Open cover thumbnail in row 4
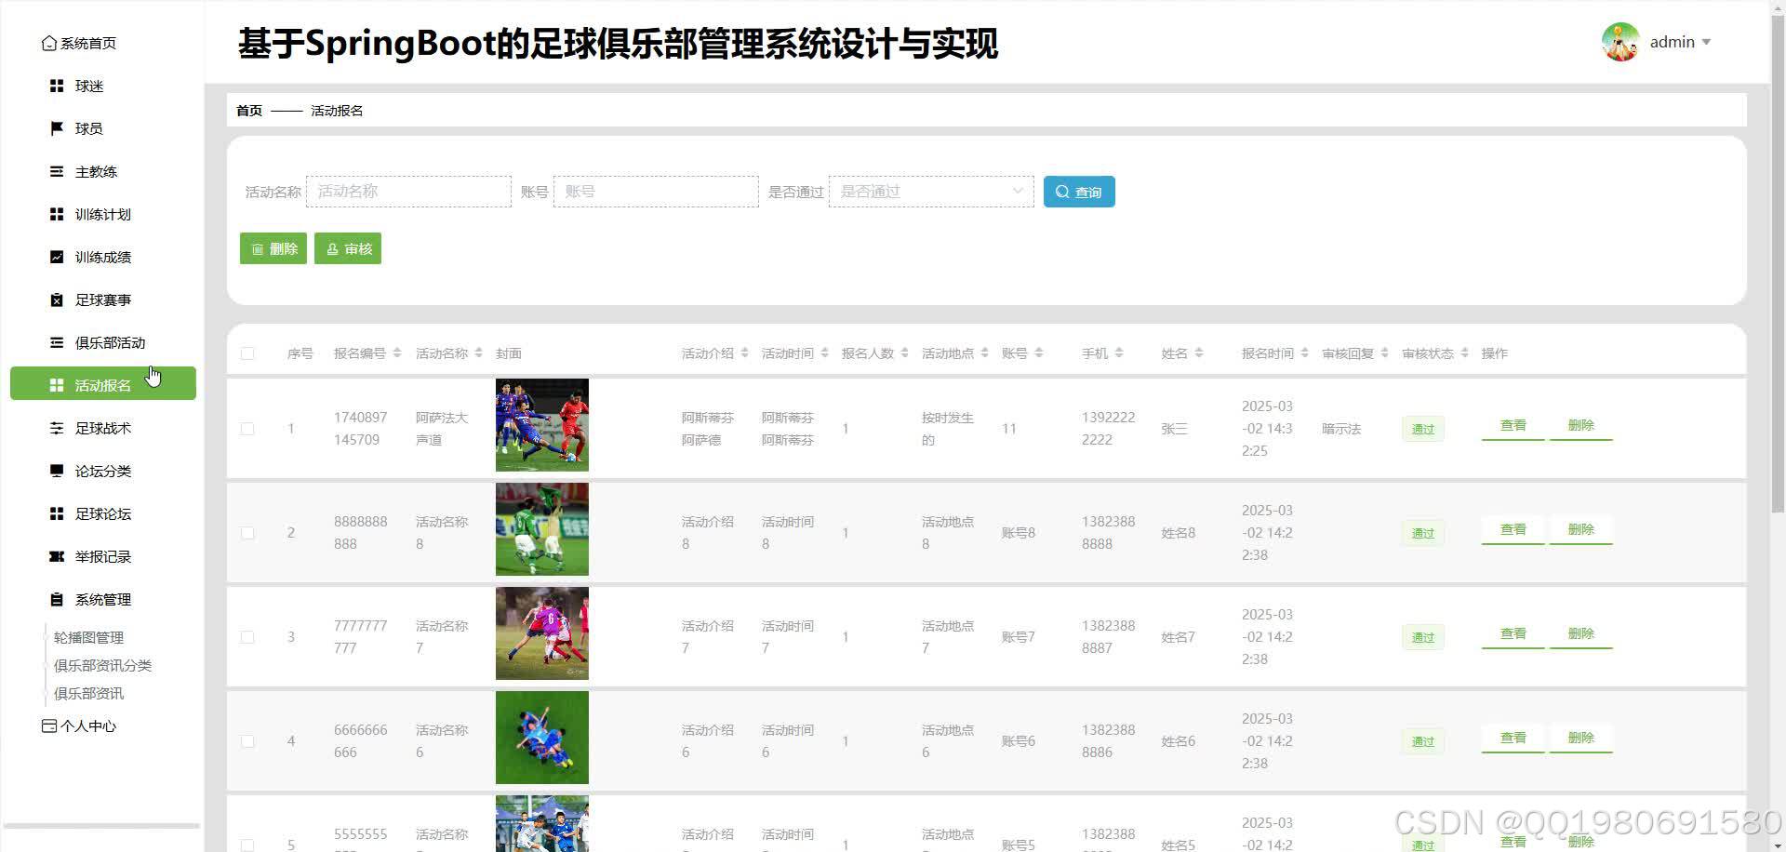The width and height of the screenshot is (1786, 852). pos(542,738)
